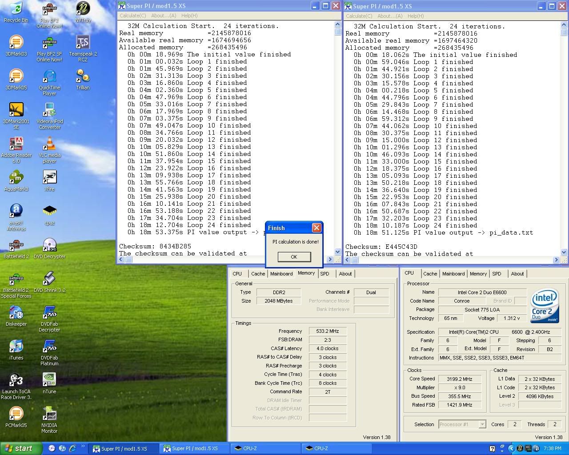Open Memory tab in right CPU-Z window
The height and width of the screenshot is (455, 569).
point(478,274)
